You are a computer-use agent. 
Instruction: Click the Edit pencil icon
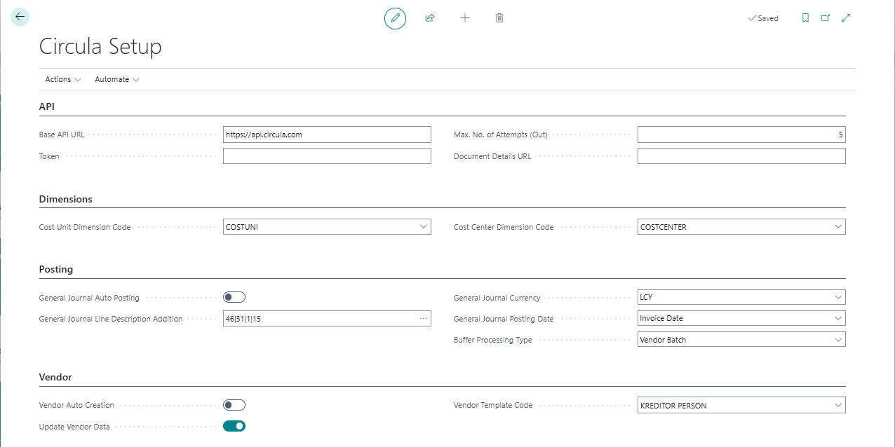click(x=395, y=18)
